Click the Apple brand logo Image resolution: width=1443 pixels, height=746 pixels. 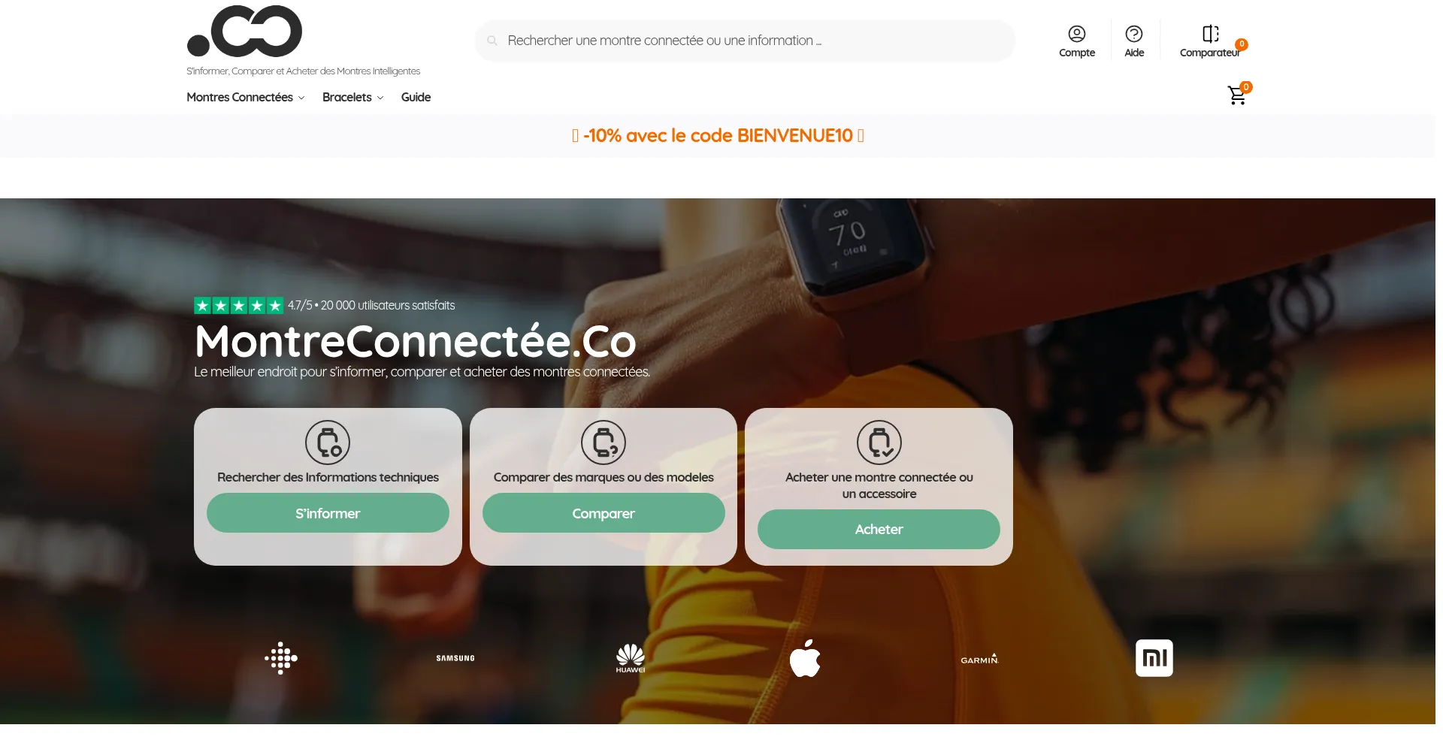(x=805, y=658)
